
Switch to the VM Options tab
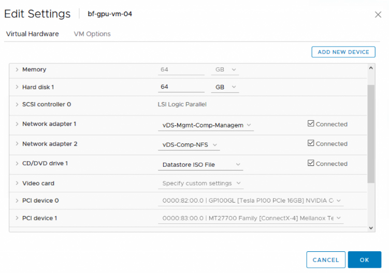point(92,34)
